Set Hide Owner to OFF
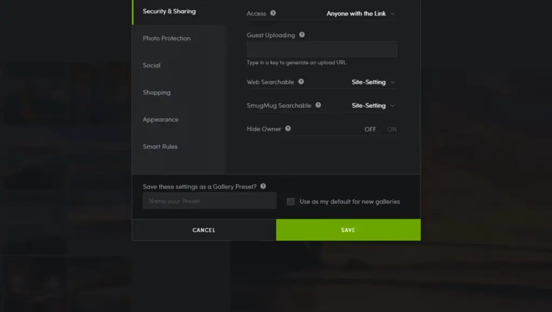 (370, 130)
